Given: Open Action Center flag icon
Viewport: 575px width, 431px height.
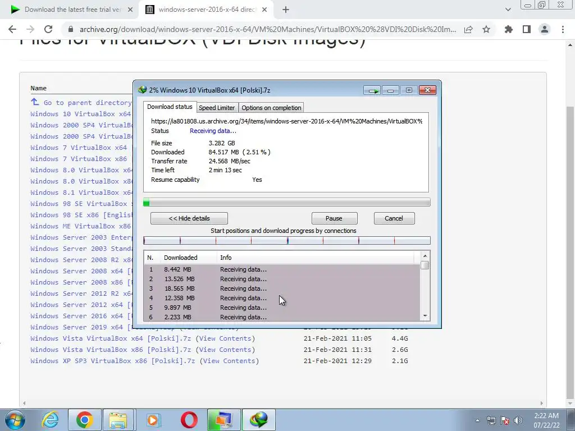Looking at the screenshot, I should click(505, 421).
